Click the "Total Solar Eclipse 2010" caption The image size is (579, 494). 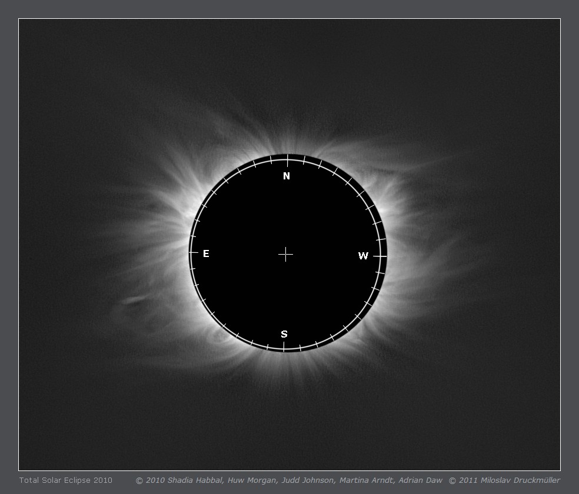tap(65, 480)
